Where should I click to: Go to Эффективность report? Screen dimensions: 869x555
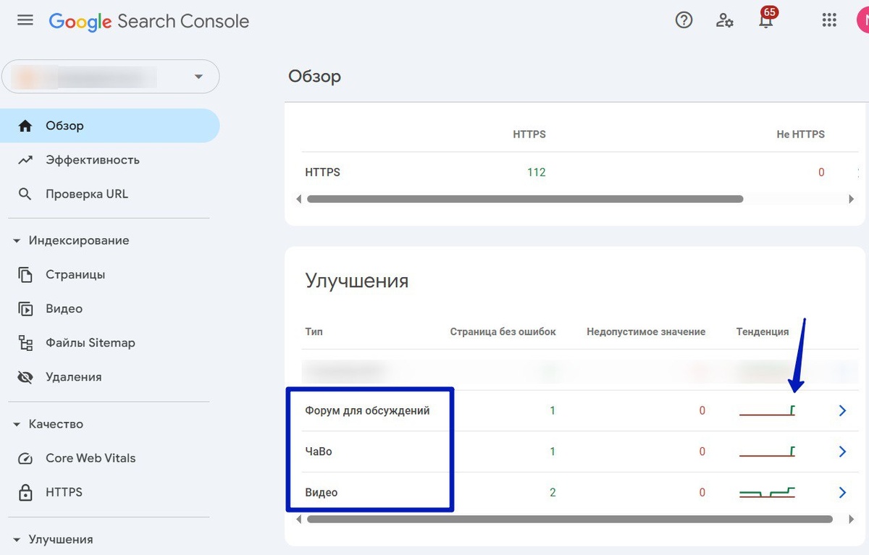coord(92,160)
